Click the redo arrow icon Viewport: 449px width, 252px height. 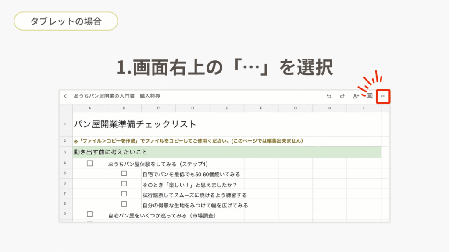click(x=342, y=96)
